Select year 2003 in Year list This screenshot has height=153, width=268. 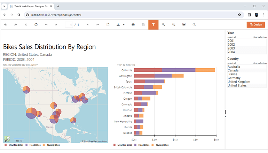[247, 48]
